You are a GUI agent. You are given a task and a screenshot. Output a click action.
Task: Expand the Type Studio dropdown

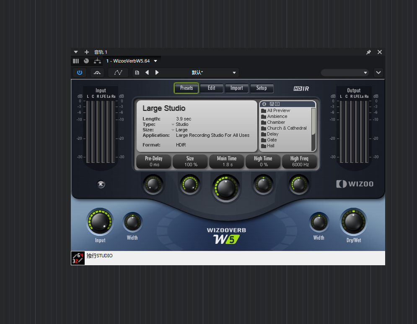point(173,125)
